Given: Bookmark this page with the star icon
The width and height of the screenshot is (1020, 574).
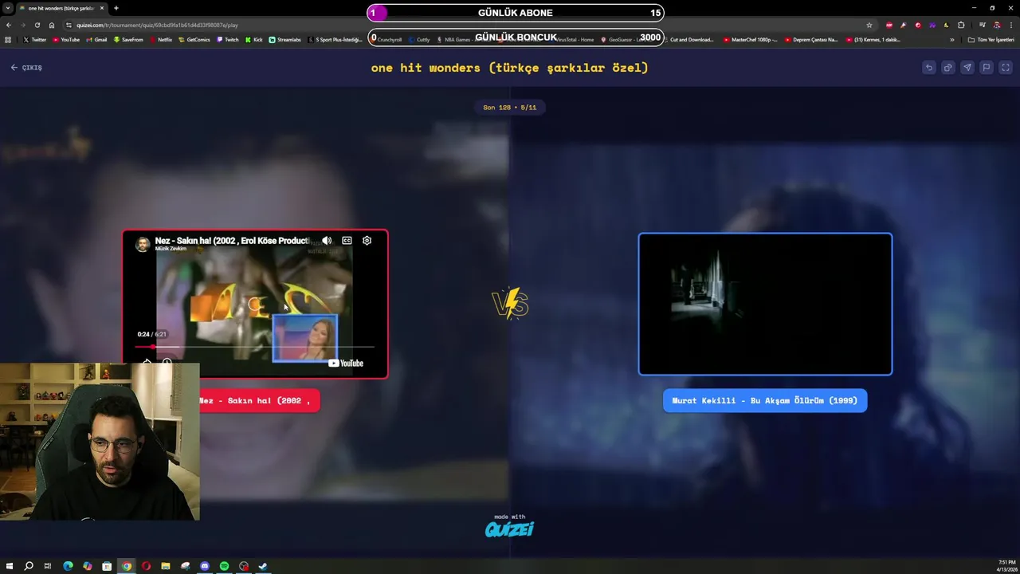Looking at the screenshot, I should coord(869,25).
